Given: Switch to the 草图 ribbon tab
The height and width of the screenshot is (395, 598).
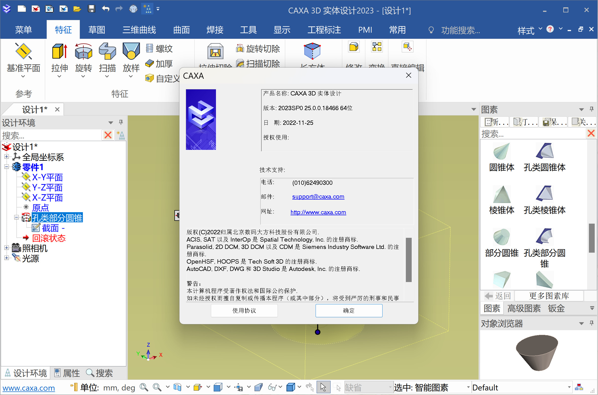Looking at the screenshot, I should [97, 30].
